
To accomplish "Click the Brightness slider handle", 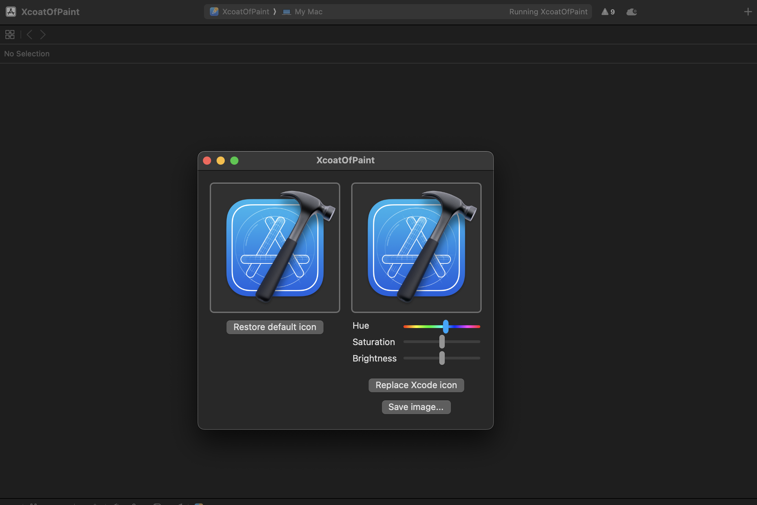I will click(442, 358).
